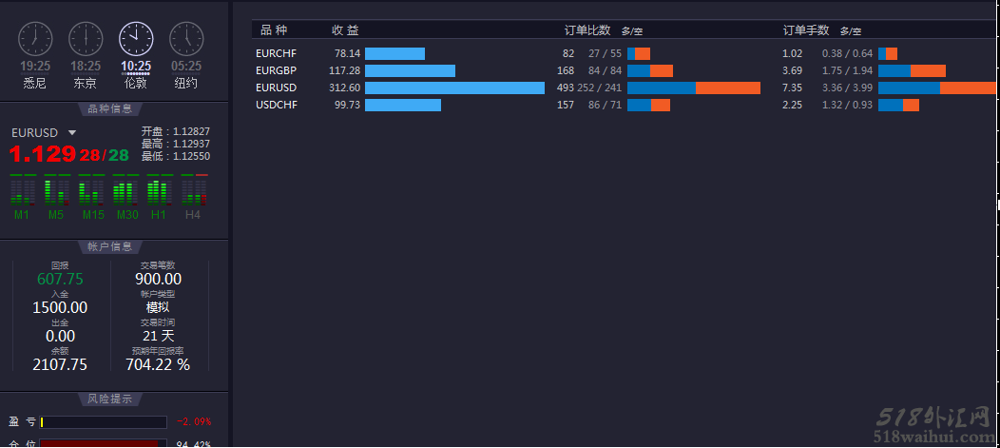Sort by the 订单手数 column header
This screenshot has height=448, width=1000.
[x=806, y=30]
